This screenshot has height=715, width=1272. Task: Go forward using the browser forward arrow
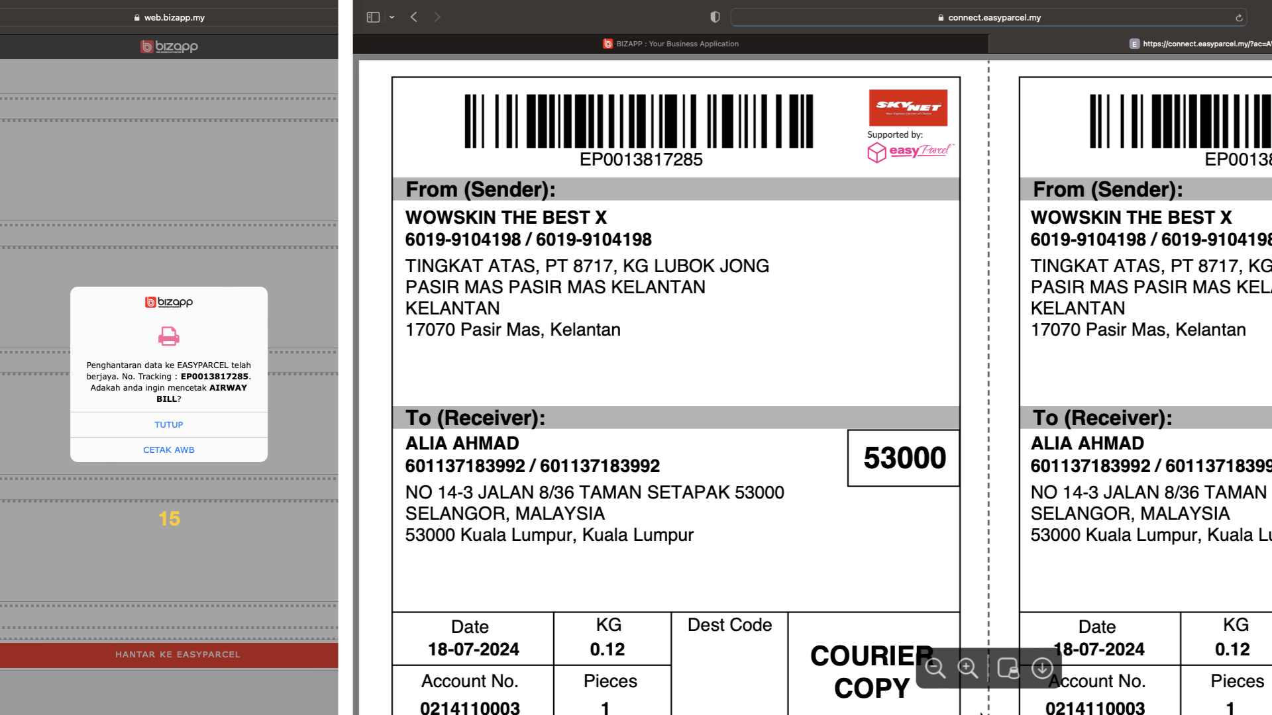point(437,17)
